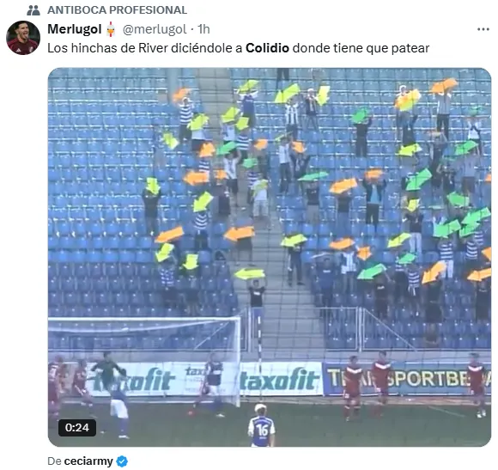Open Merlugol's profile picture
Screen dimensions: 498x470
click(23, 38)
